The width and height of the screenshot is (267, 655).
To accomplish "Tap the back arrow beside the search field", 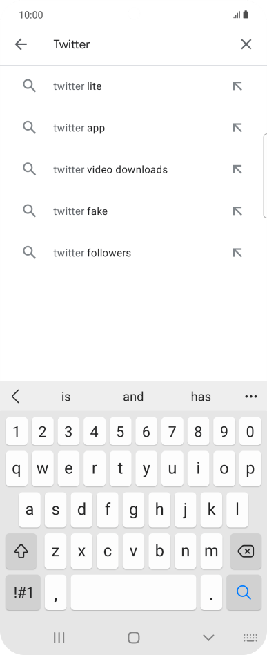I will point(21,44).
